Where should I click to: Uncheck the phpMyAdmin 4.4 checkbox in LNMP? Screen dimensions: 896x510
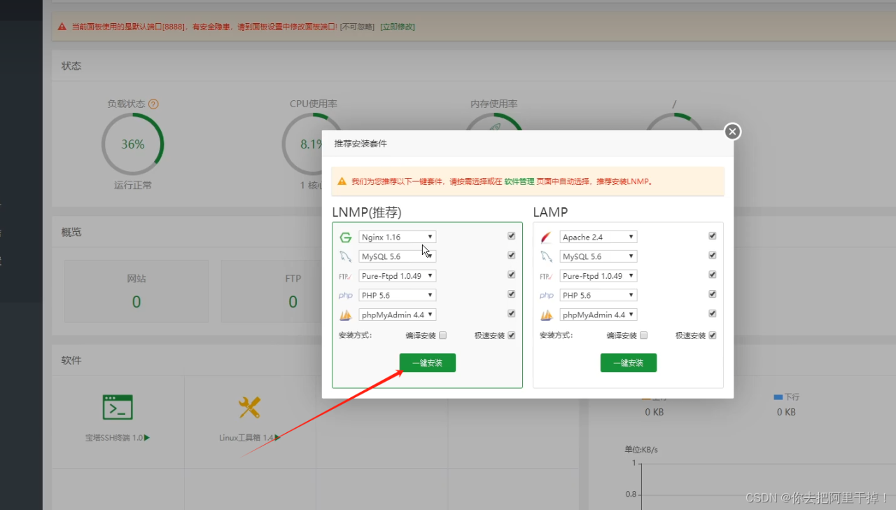(x=512, y=314)
